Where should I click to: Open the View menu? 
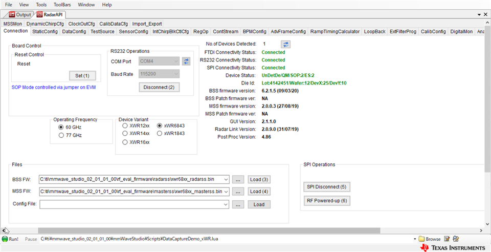click(x=24, y=5)
